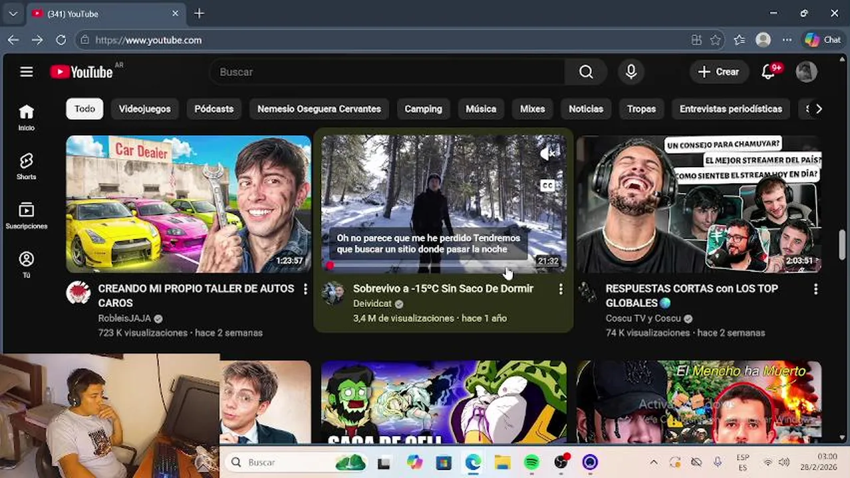Go forward with browser forward arrow

pyautogui.click(x=37, y=40)
